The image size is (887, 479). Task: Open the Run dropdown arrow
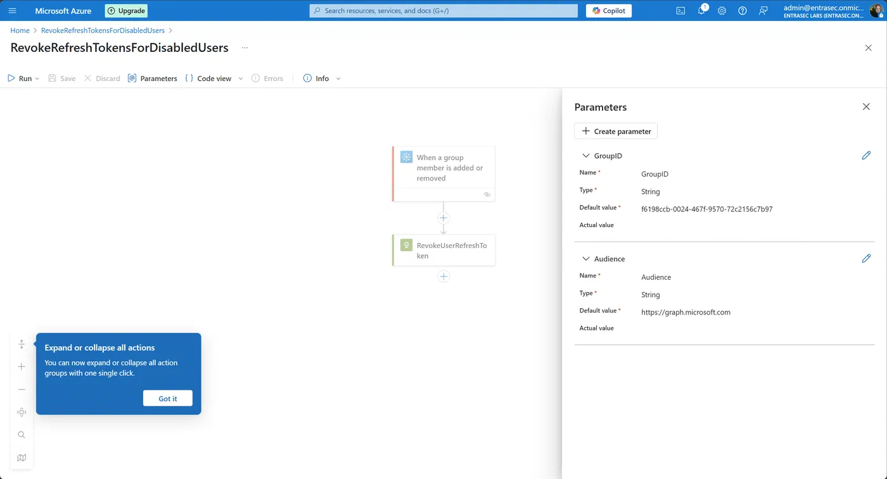click(37, 78)
